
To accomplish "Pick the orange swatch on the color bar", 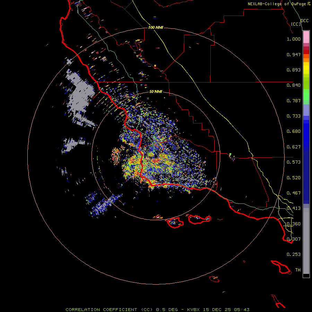I will (306, 60).
